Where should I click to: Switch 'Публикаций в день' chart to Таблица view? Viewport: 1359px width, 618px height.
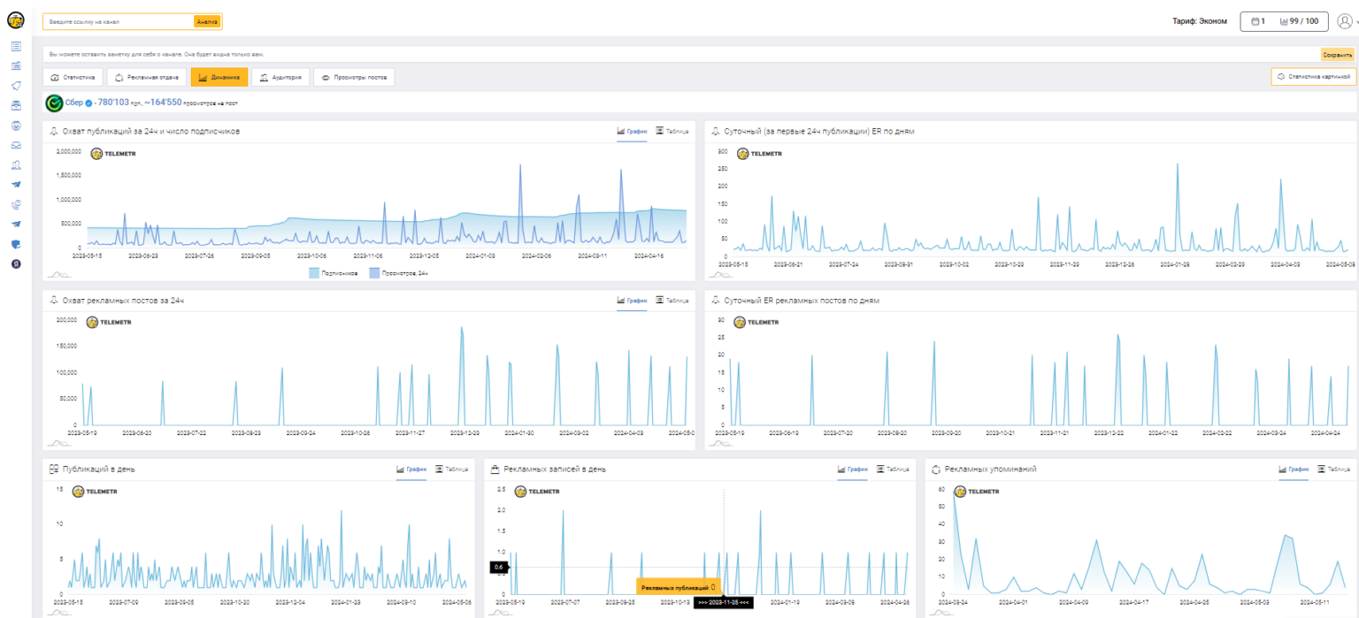(x=451, y=469)
